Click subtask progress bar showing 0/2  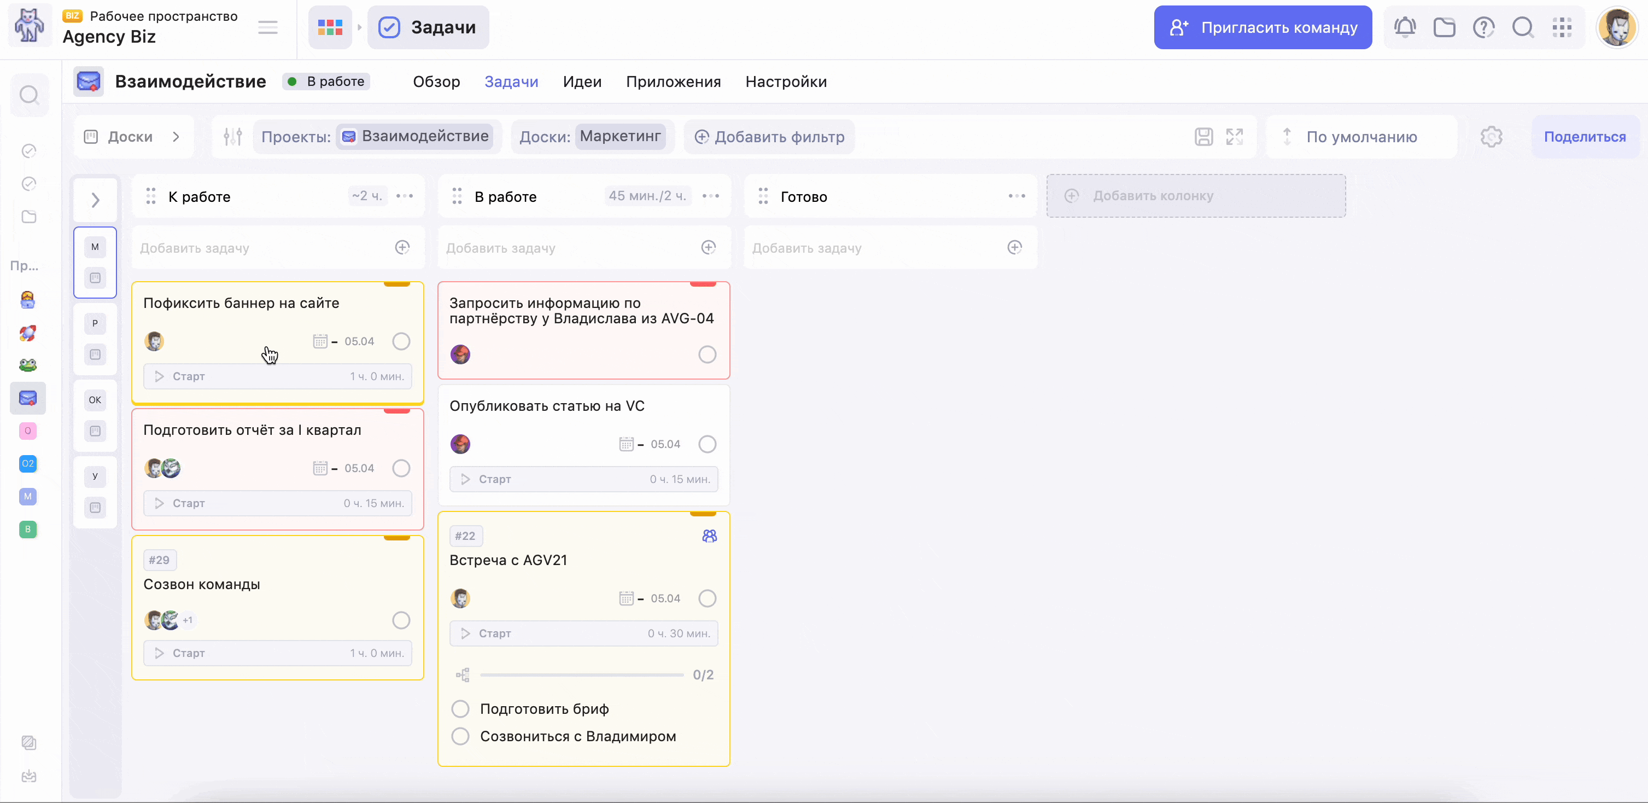[582, 675]
